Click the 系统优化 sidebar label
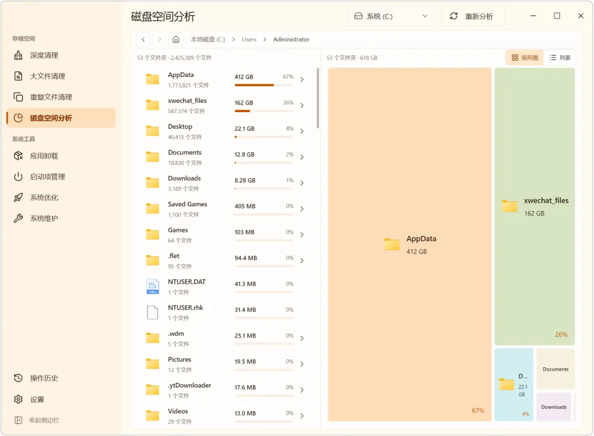Image resolution: width=594 pixels, height=436 pixels. click(44, 197)
